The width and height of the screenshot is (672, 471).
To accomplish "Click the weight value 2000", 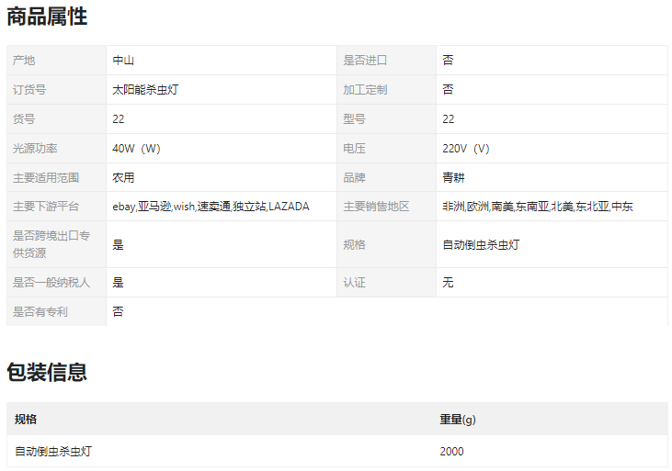I will 452,452.
